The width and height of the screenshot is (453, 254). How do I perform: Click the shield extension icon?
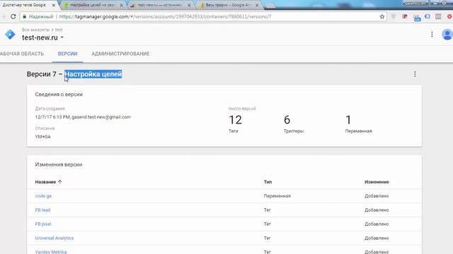(394, 17)
